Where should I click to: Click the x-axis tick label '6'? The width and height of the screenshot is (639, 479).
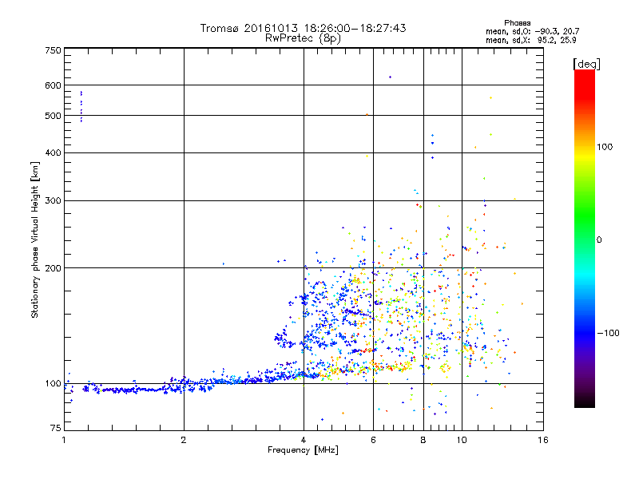coord(373,440)
